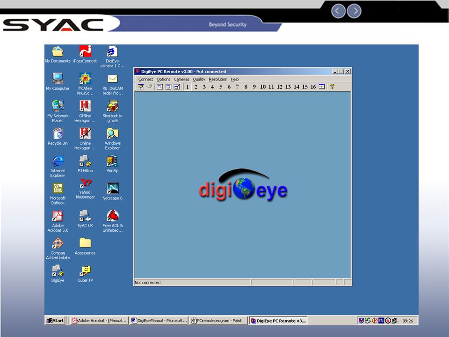Select the Yahoo! Messenger desktop icon
This screenshot has width=449, height=337.
point(85,189)
